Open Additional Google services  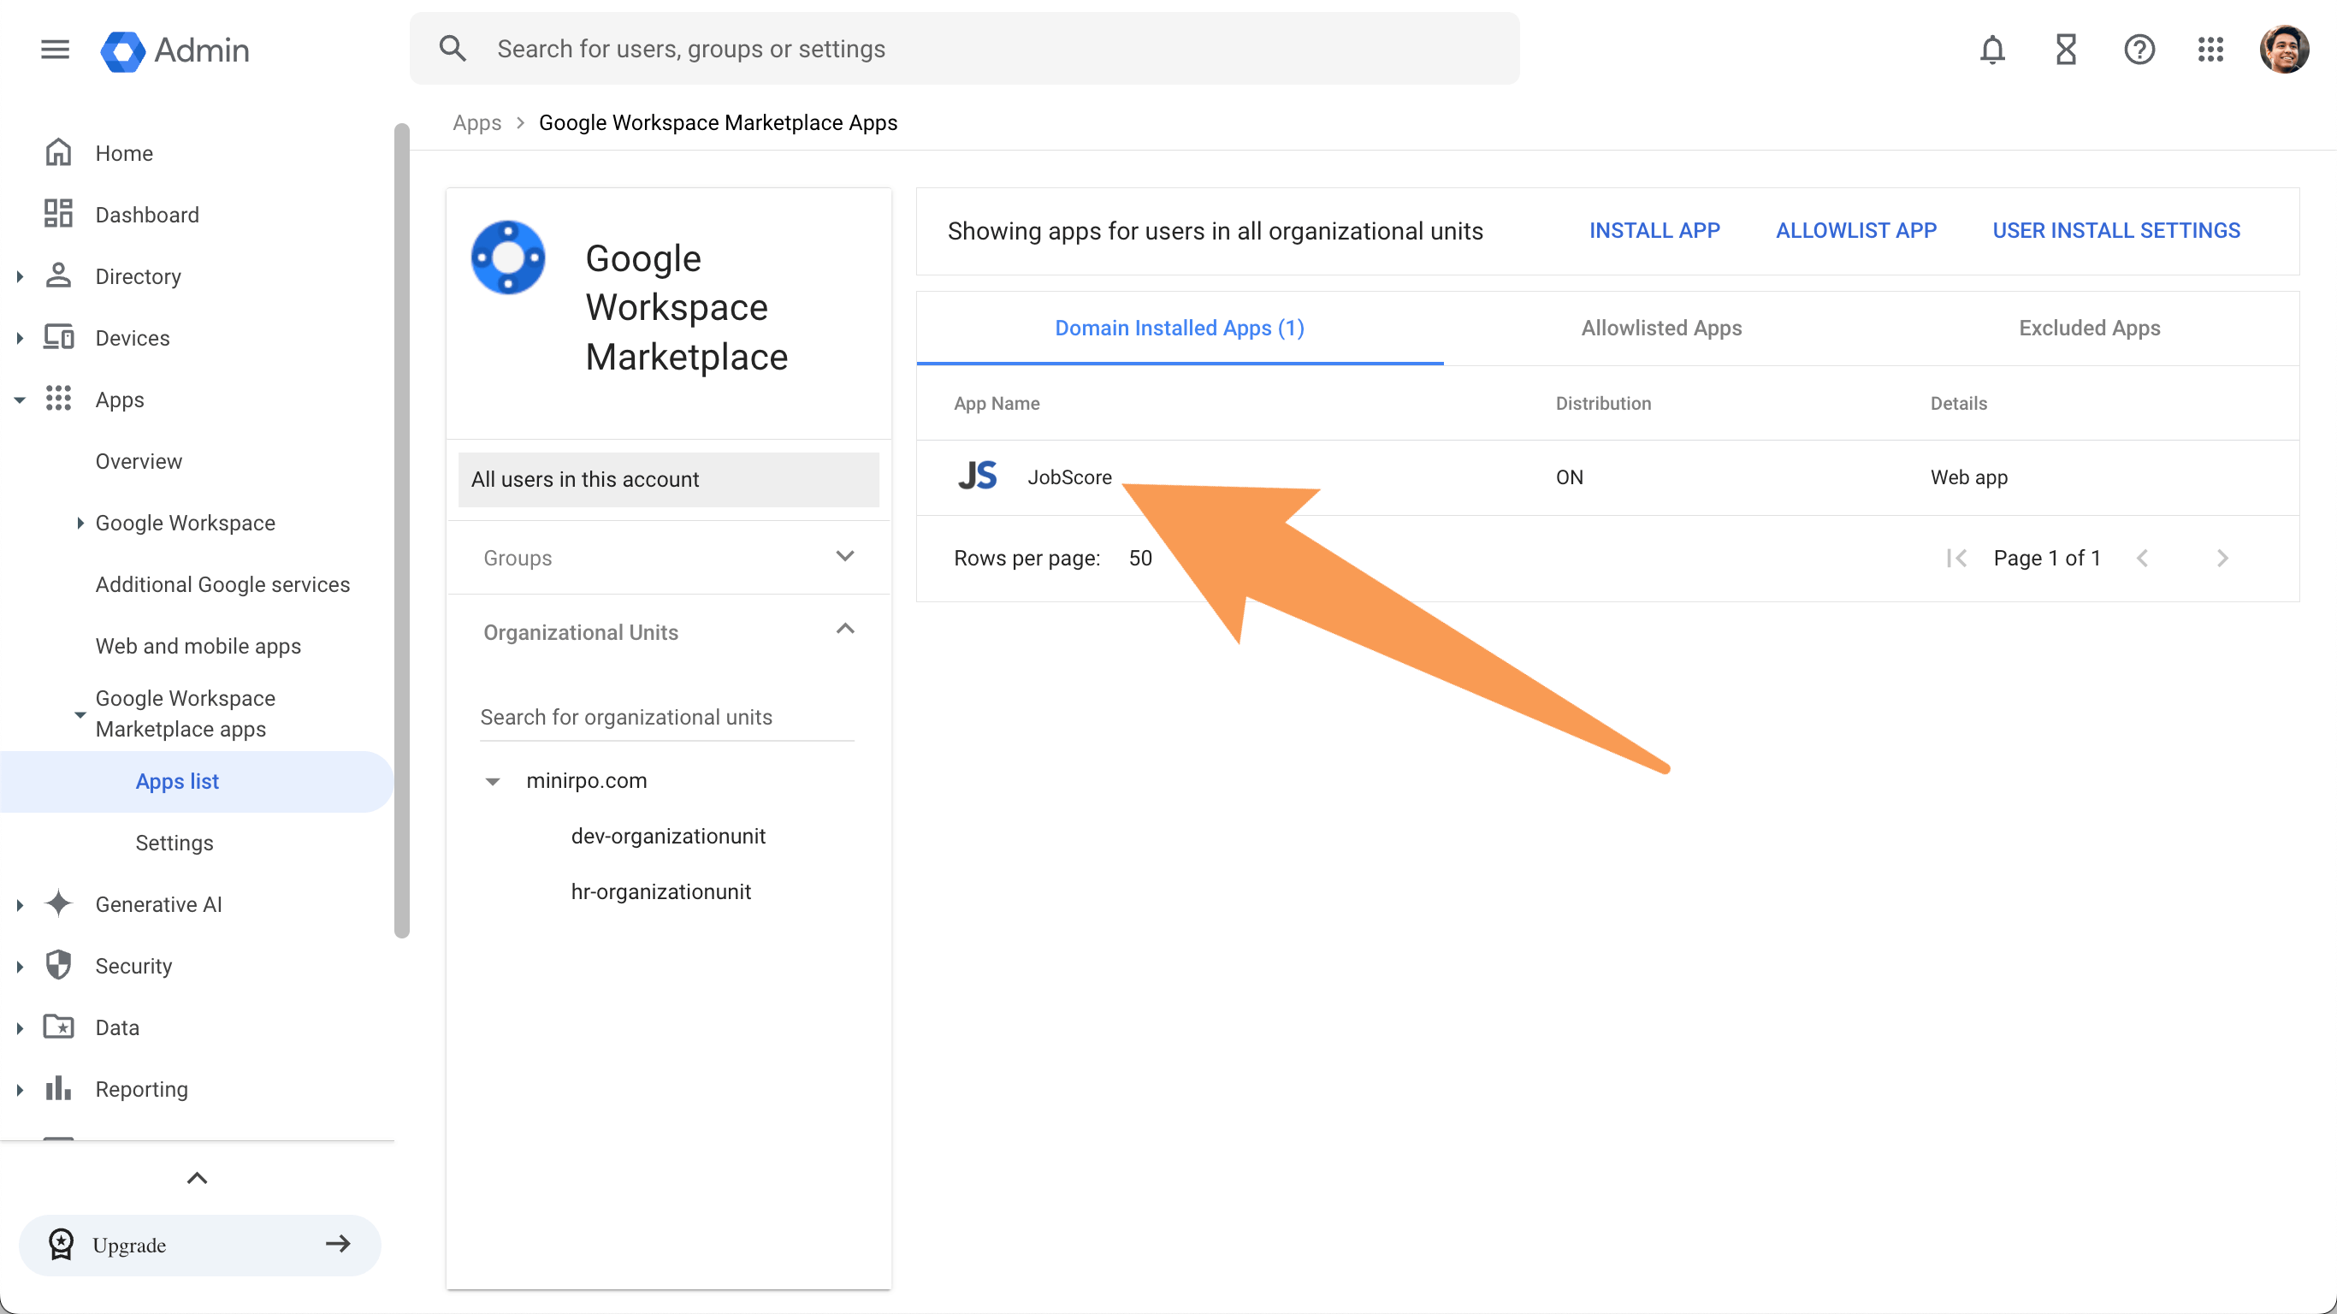(x=222, y=584)
